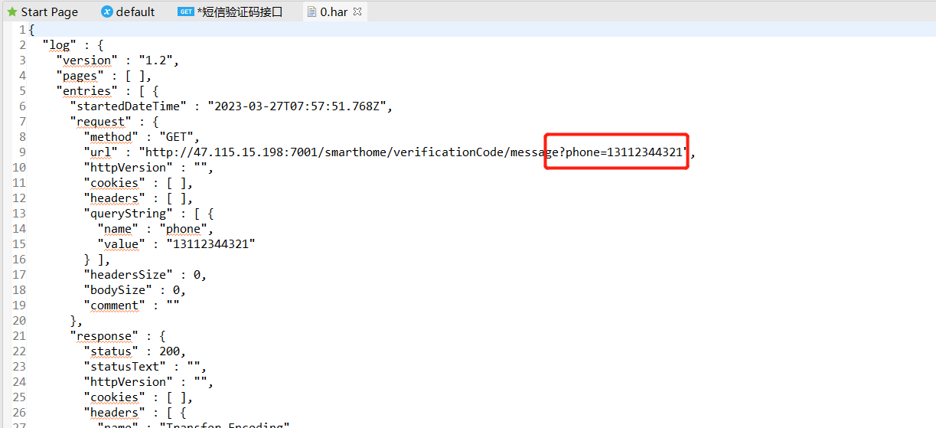Click line number 9 in the gutter
The height and width of the screenshot is (428, 936).
[22, 152]
